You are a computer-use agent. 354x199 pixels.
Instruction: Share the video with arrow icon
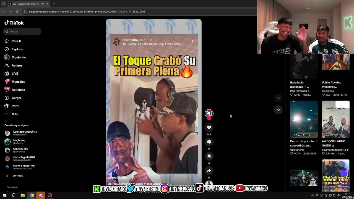tap(209, 171)
